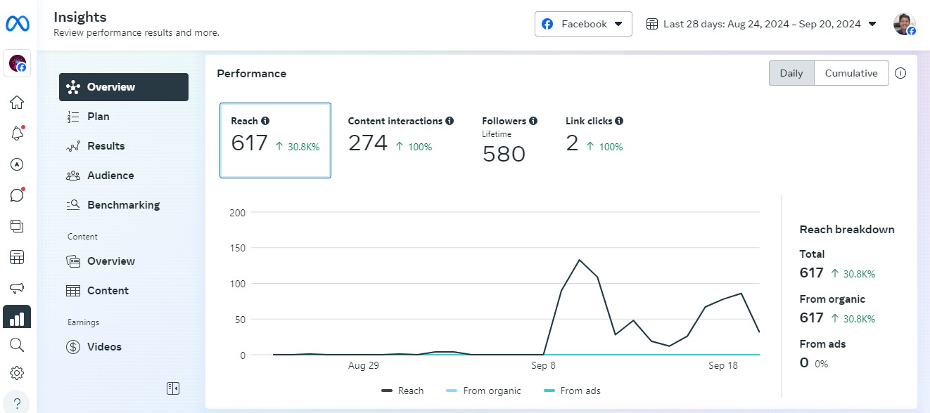Go to Audience in the sidebar
930x413 pixels.
point(110,176)
